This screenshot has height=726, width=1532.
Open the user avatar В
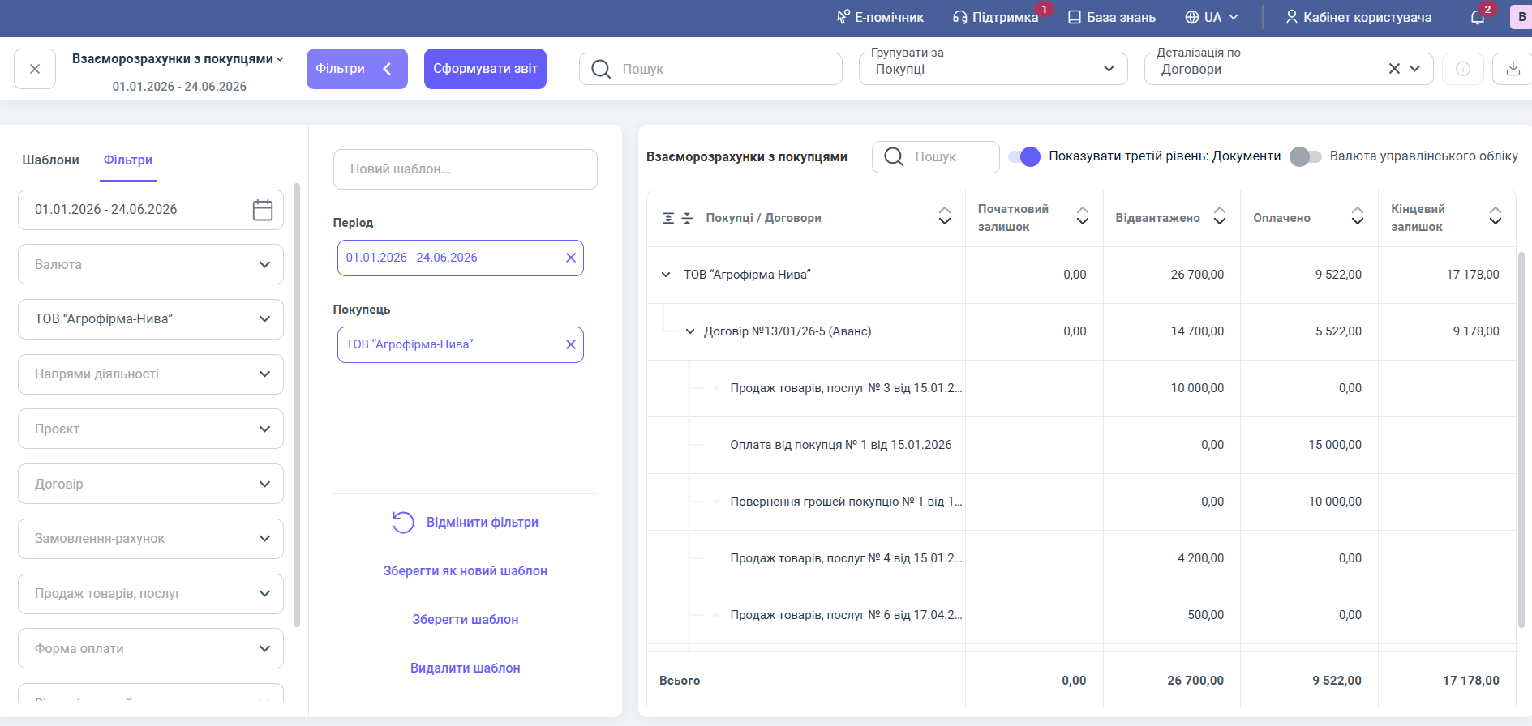1521,17
